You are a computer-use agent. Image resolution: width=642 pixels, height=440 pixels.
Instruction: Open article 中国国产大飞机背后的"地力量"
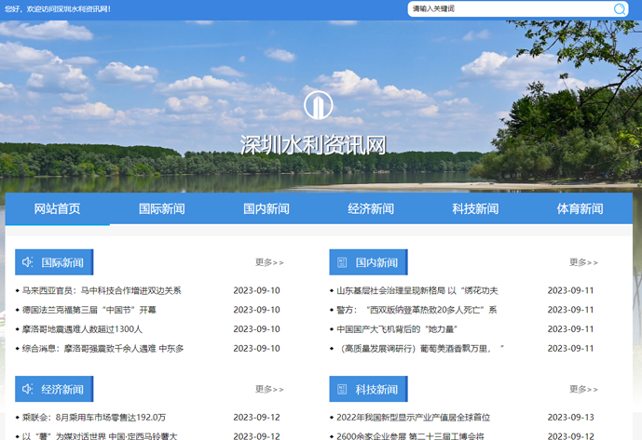(x=397, y=329)
